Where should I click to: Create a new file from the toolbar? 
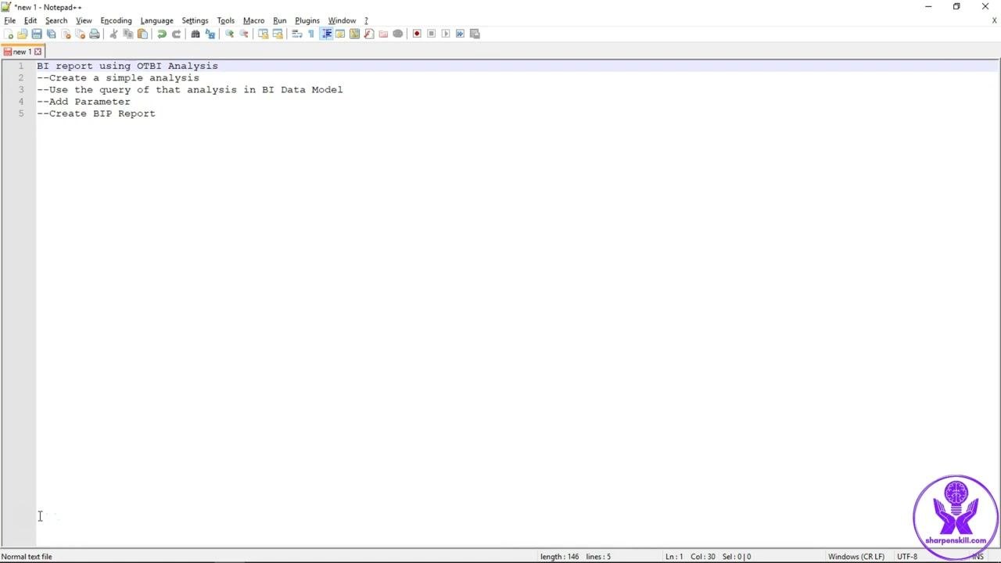9,34
